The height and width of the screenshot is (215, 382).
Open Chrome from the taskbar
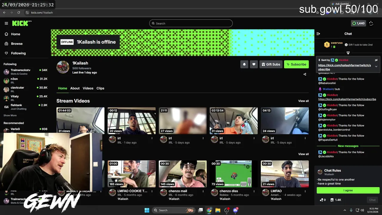pyautogui.click(x=209, y=210)
